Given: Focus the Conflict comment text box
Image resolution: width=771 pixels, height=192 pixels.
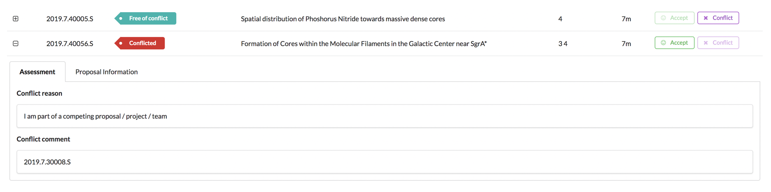Looking at the screenshot, I should pos(384,162).
